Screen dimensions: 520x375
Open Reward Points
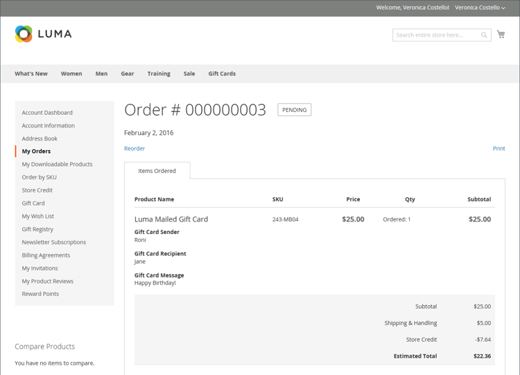(40, 294)
